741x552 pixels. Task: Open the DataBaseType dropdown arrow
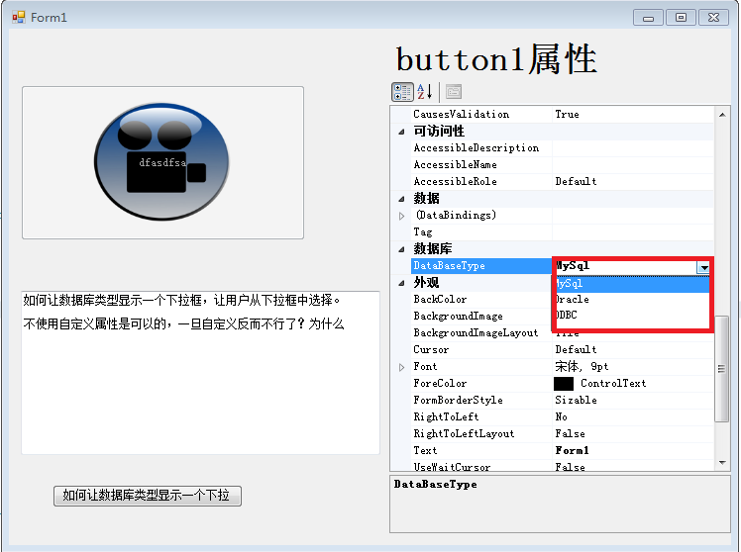click(703, 267)
